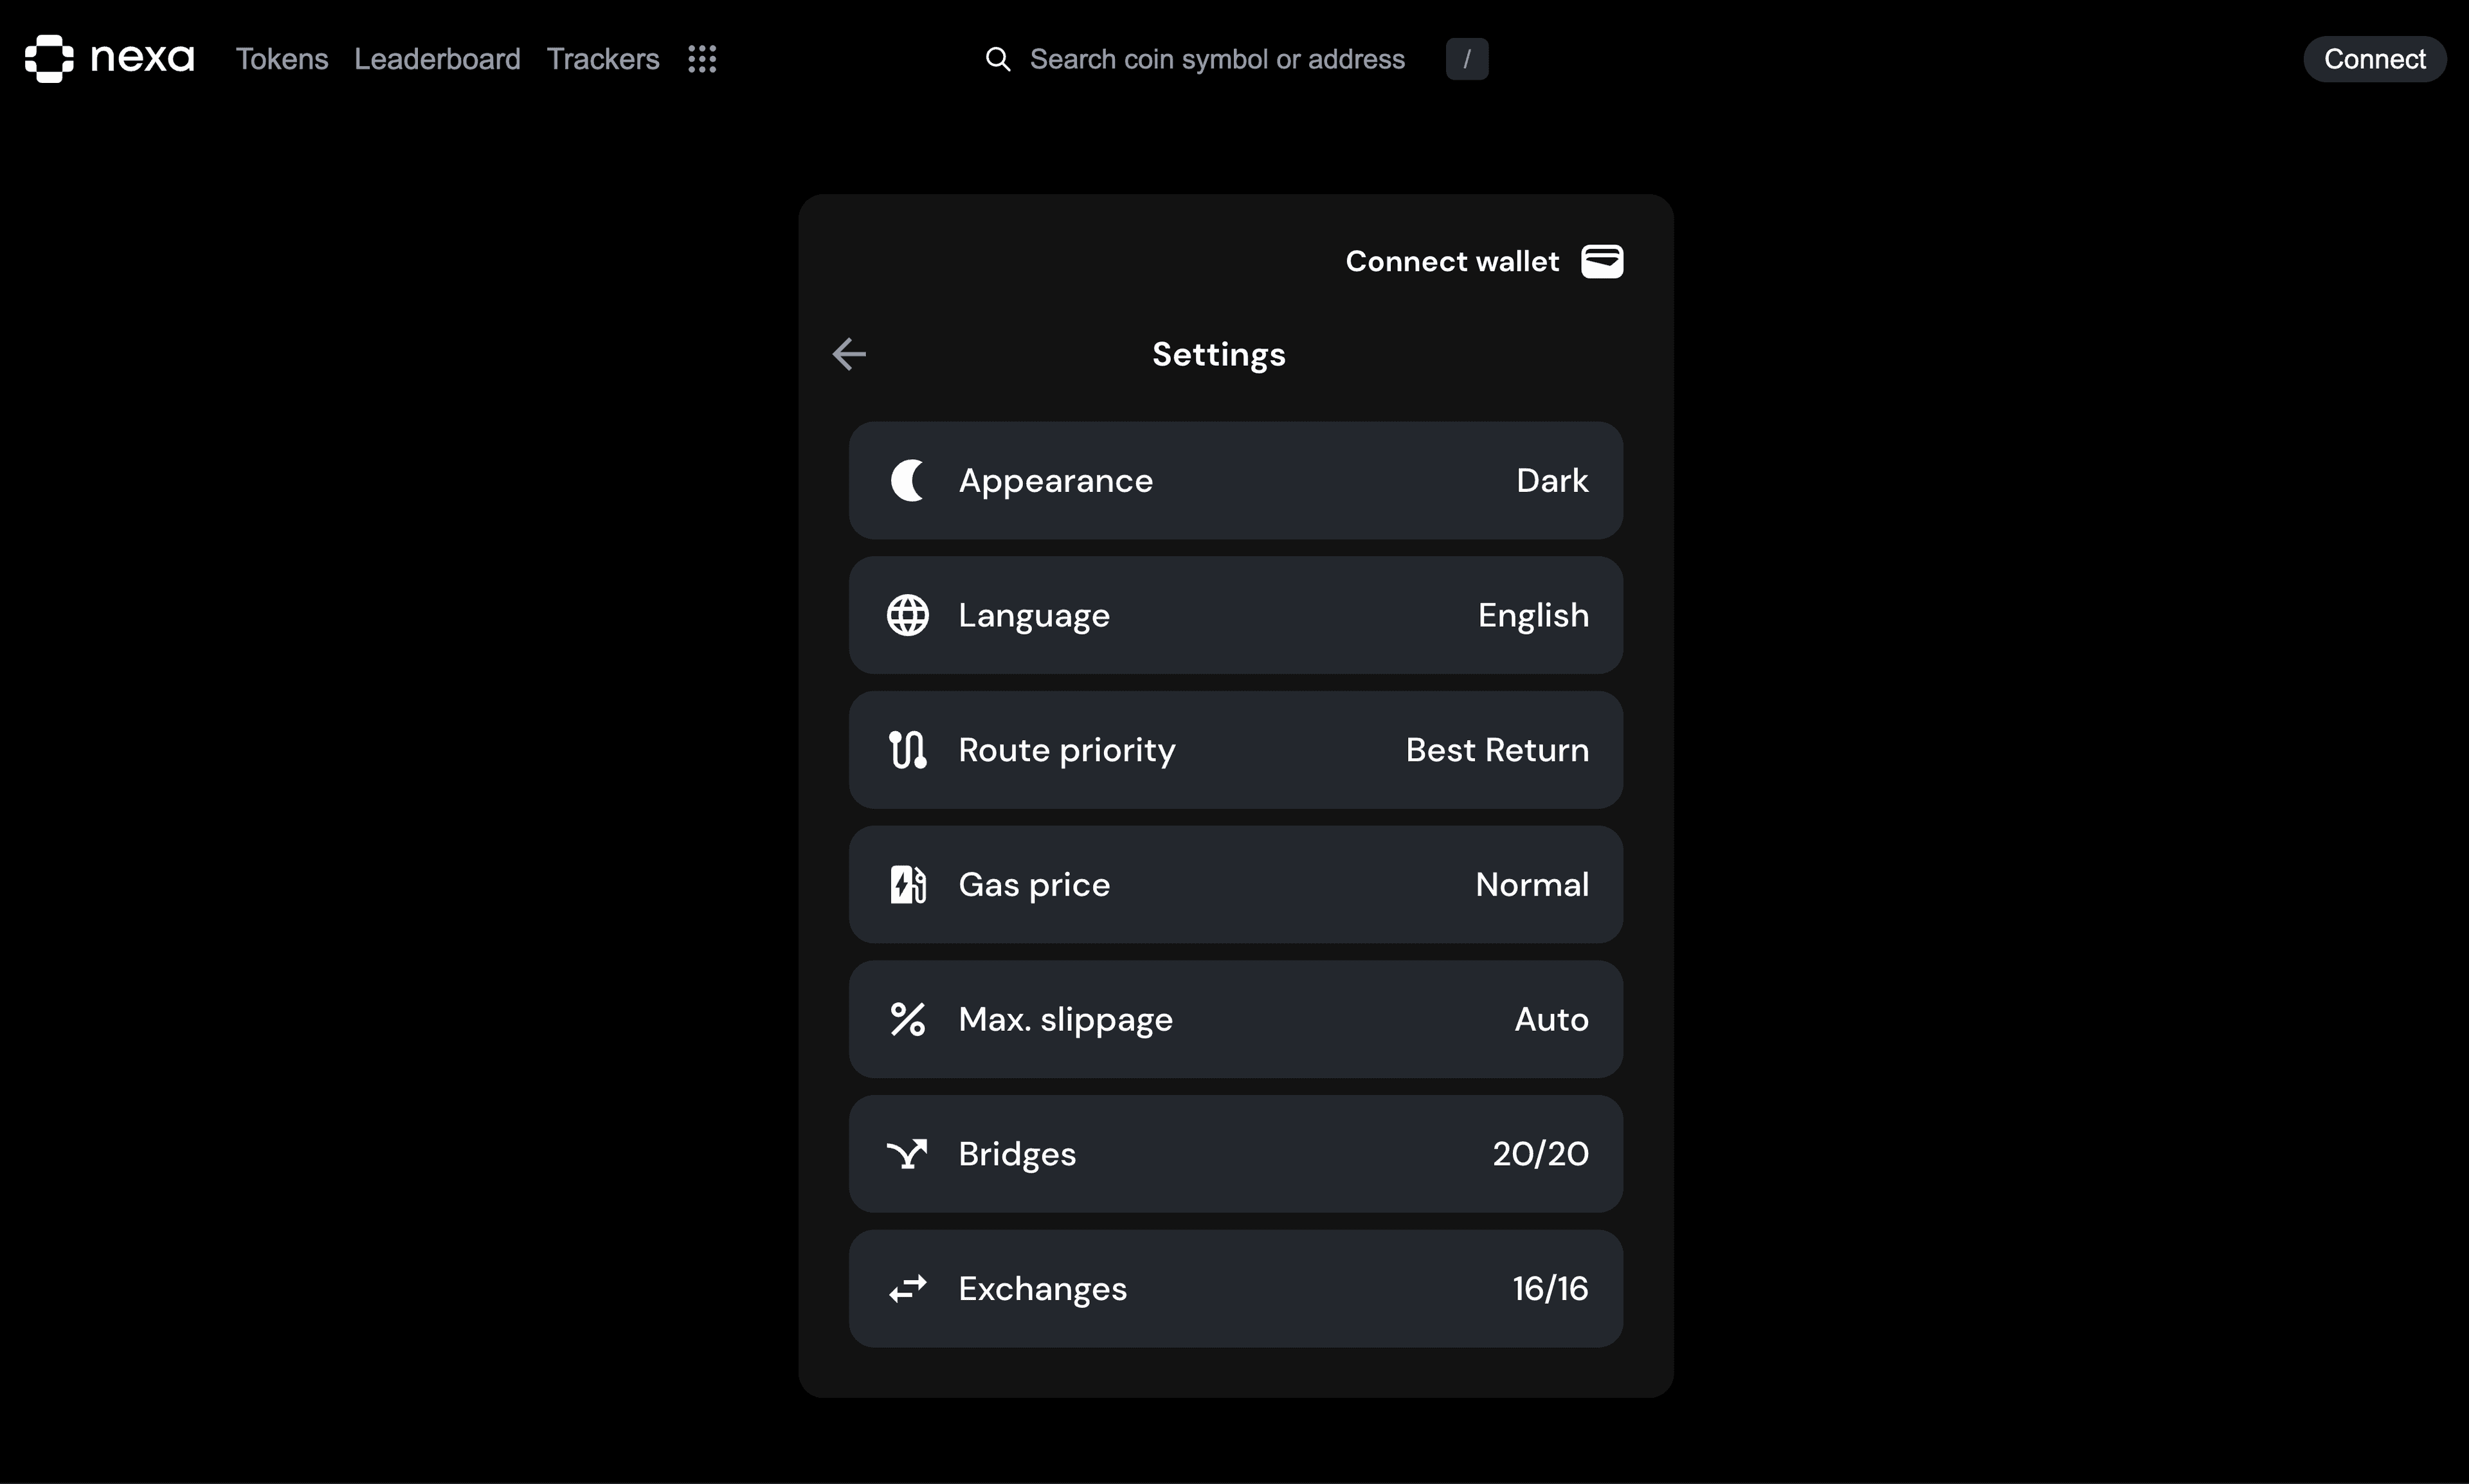Click the Bridges fork-arrow icon
The width and height of the screenshot is (2469, 1484).
[908, 1154]
